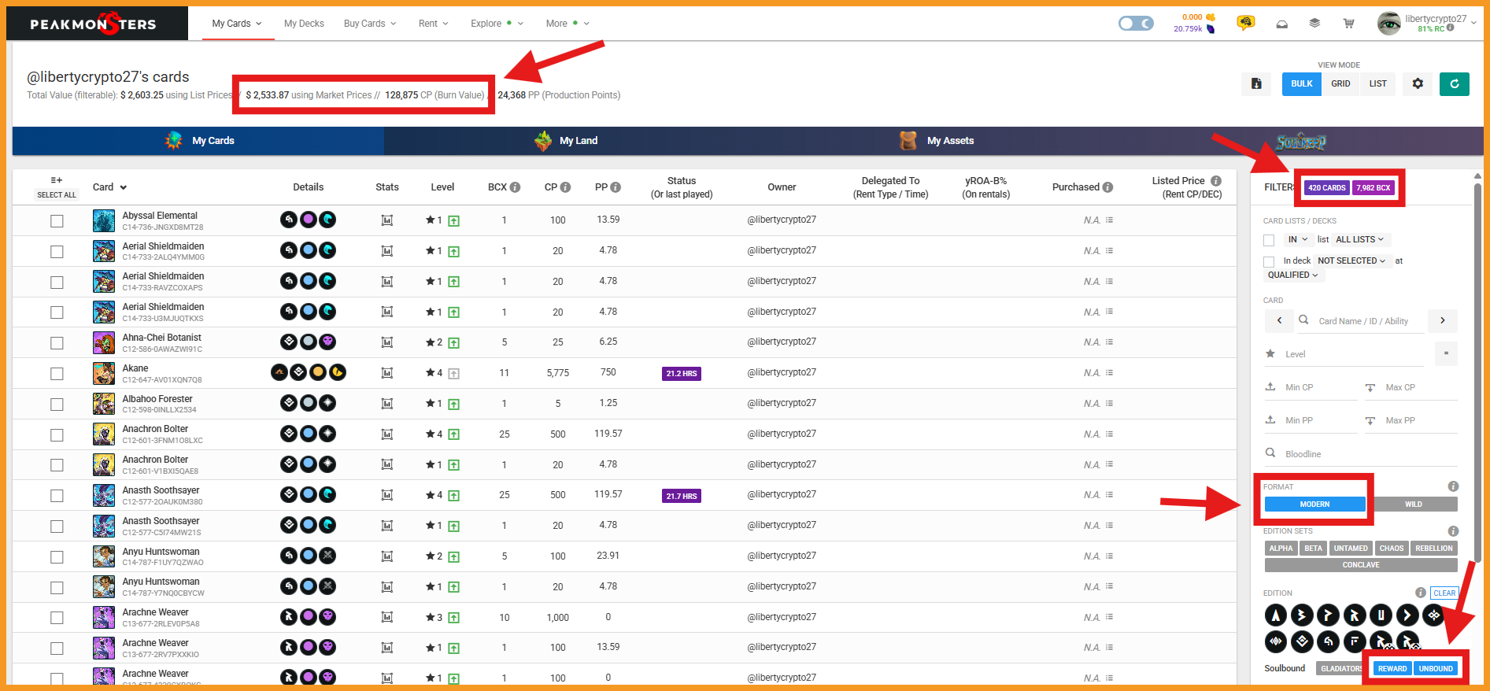Image resolution: width=1490 pixels, height=691 pixels.
Task: Filter by Untamed edition U icon
Action: [x=1381, y=615]
